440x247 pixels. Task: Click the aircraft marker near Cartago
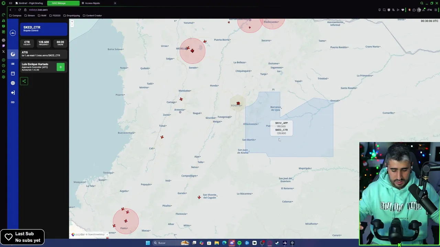(181, 99)
